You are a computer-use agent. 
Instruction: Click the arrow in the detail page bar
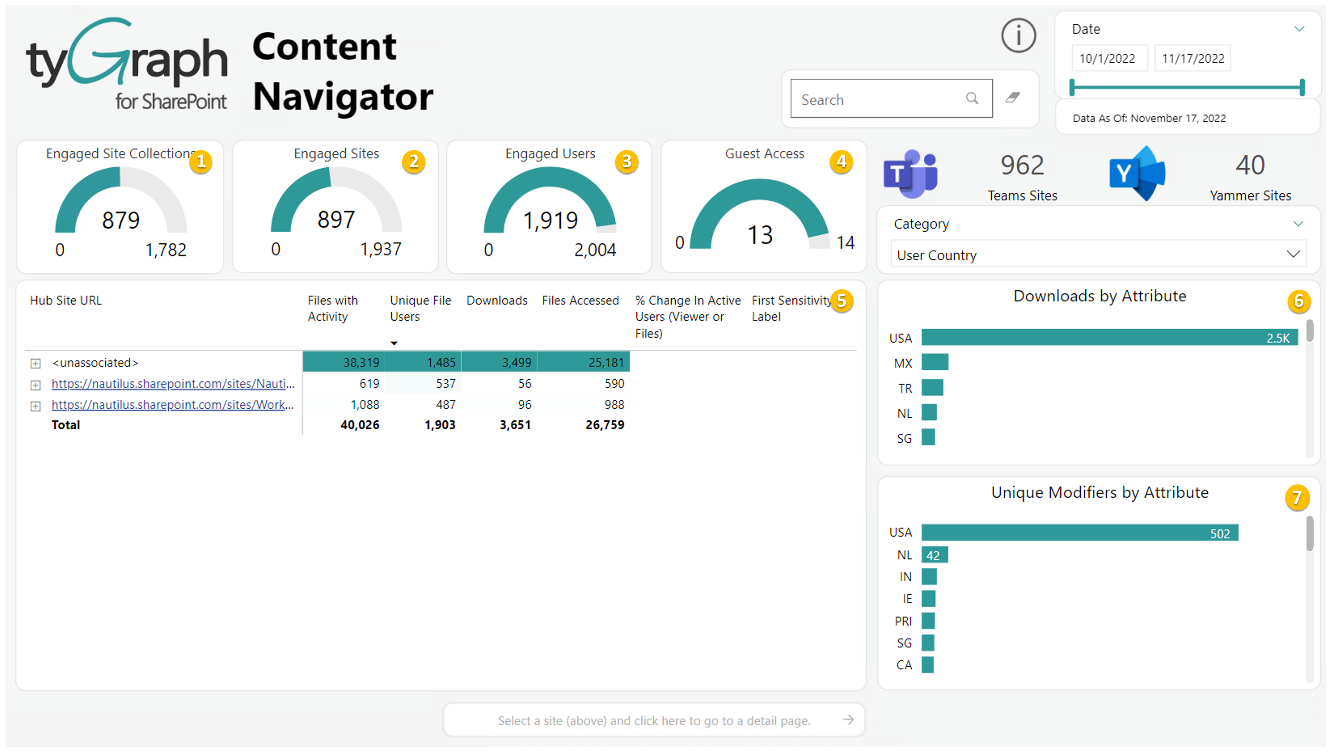848,720
